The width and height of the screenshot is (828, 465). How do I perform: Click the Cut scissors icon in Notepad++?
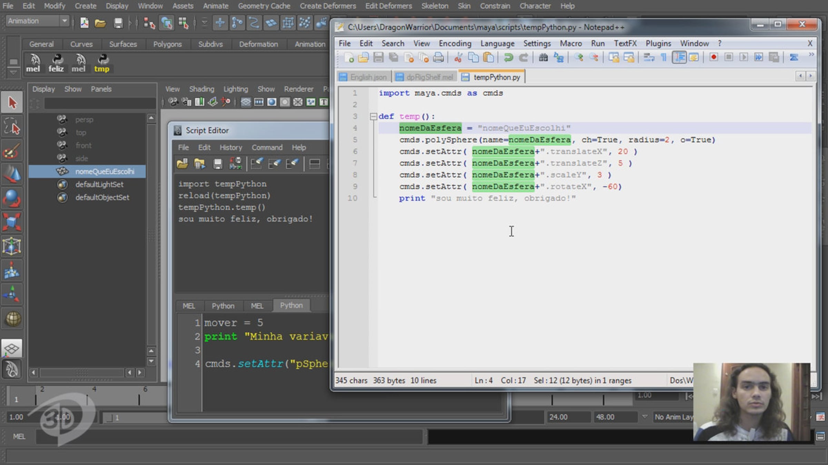[x=458, y=58]
